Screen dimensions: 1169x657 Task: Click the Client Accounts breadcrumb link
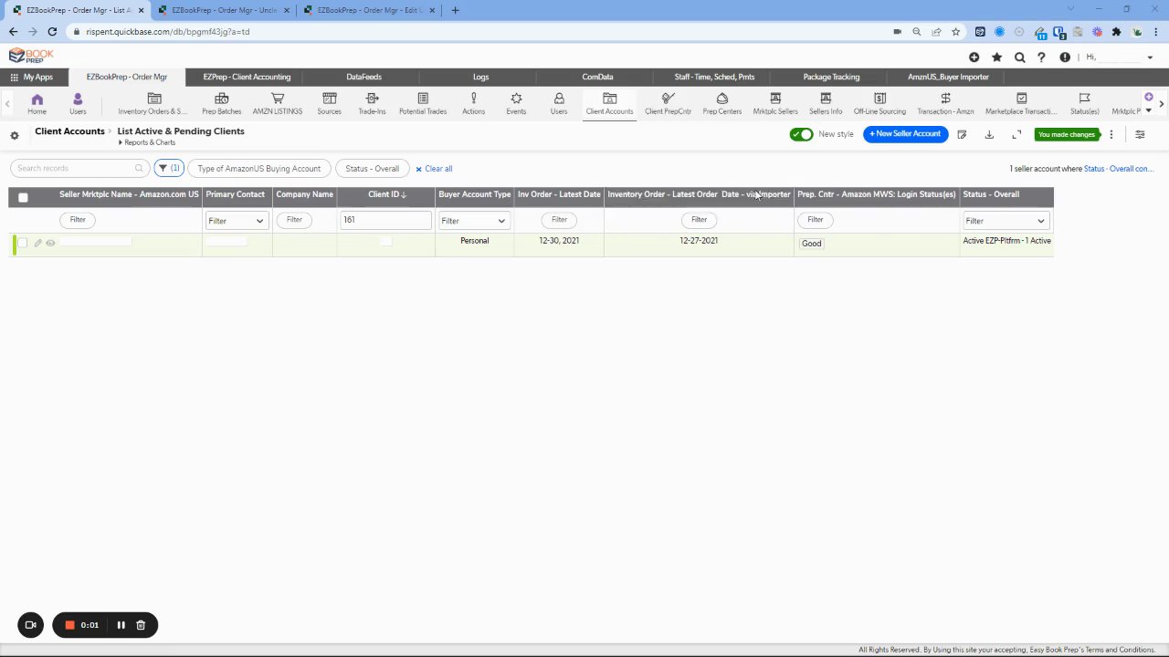[69, 130]
